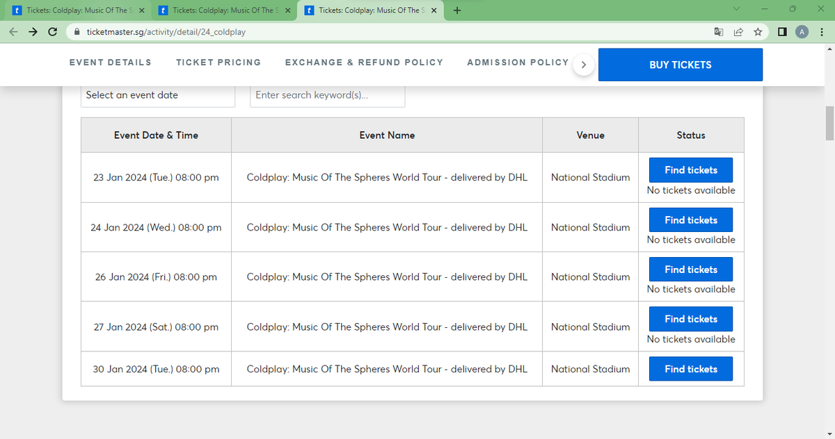The image size is (835, 439).
Task: Focus the search keyword field
Action: click(x=327, y=95)
